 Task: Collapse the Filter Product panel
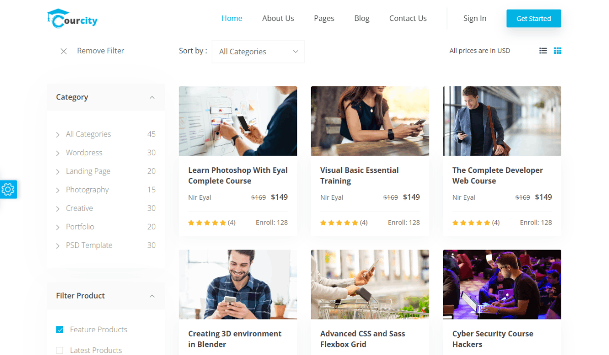(x=152, y=296)
